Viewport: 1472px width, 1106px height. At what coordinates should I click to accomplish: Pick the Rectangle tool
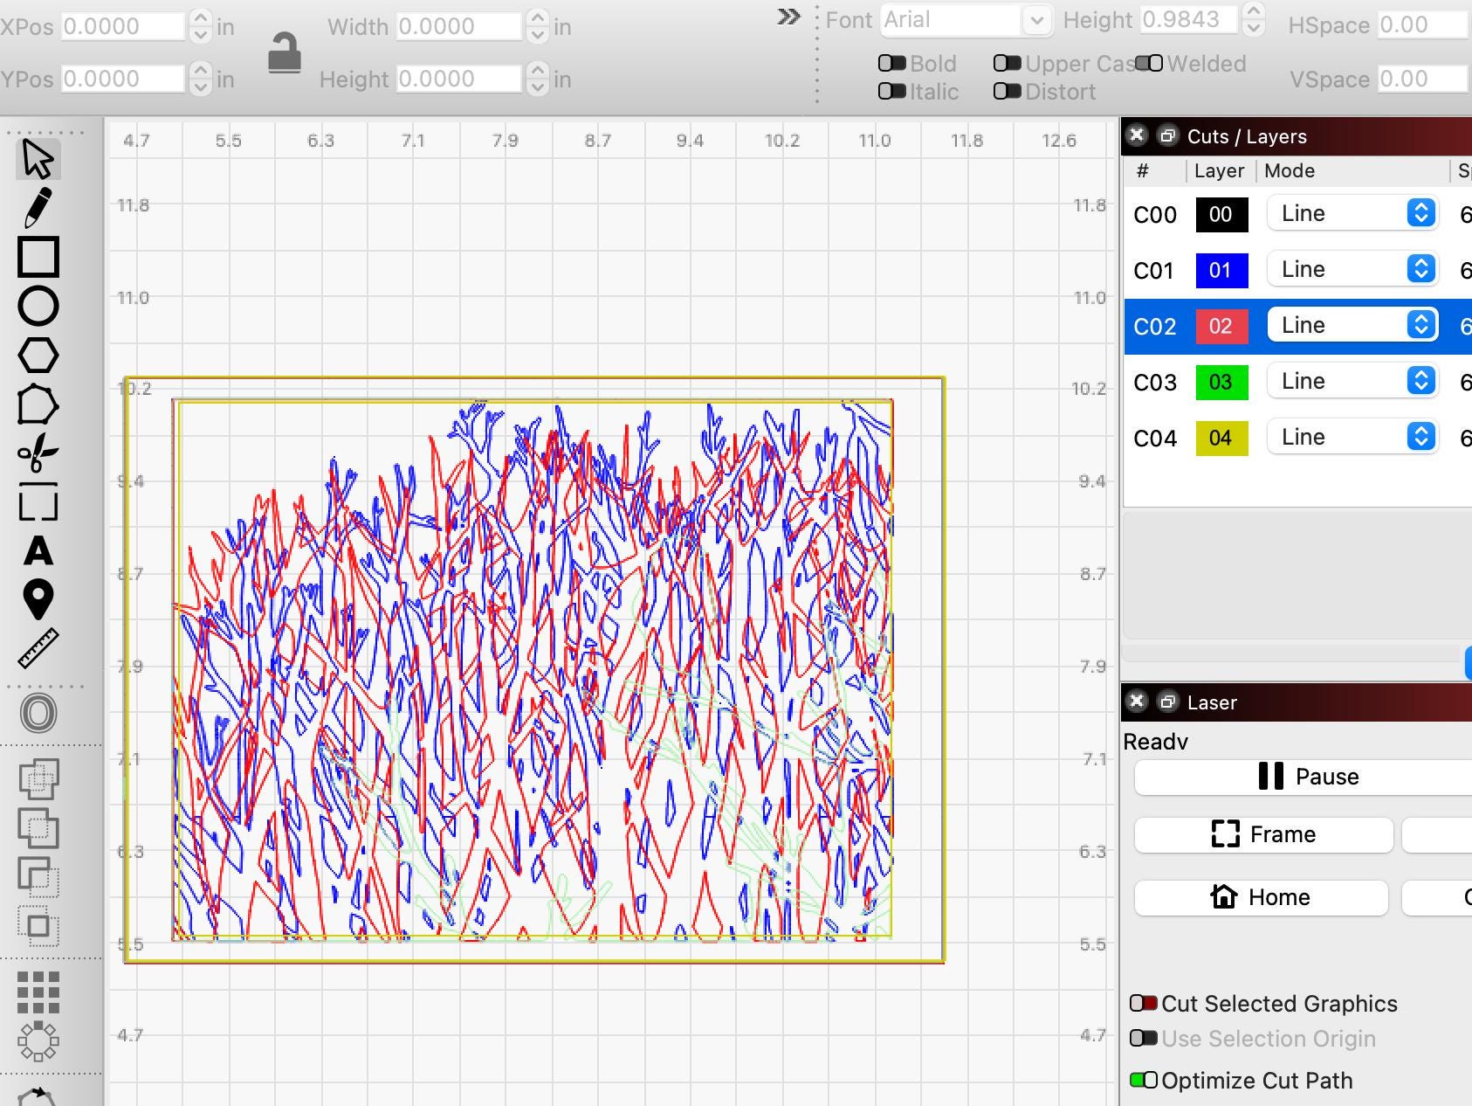[38, 258]
